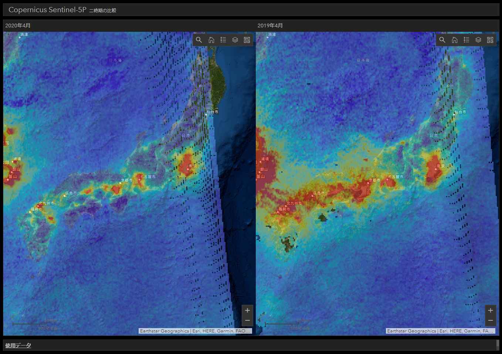This screenshot has width=502, height=354.
Task: Zoom in on the 2020年4月 map
Action: pos(247,310)
